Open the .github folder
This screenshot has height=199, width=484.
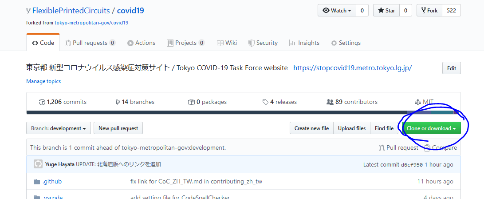tap(52, 181)
